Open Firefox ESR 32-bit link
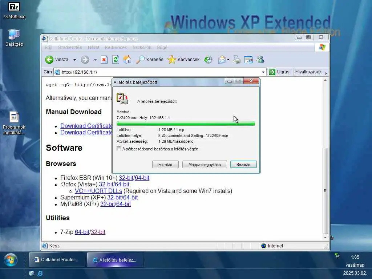Image resolution: width=372 pixels, height=279 pixels. [x=126, y=178]
